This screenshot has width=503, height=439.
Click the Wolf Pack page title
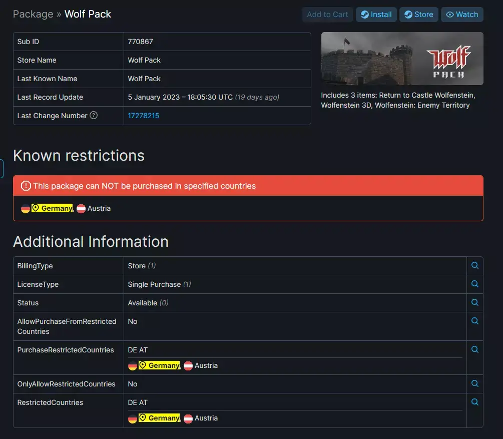tap(88, 14)
